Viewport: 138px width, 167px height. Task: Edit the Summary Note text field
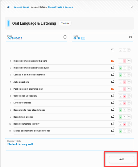[69, 145]
